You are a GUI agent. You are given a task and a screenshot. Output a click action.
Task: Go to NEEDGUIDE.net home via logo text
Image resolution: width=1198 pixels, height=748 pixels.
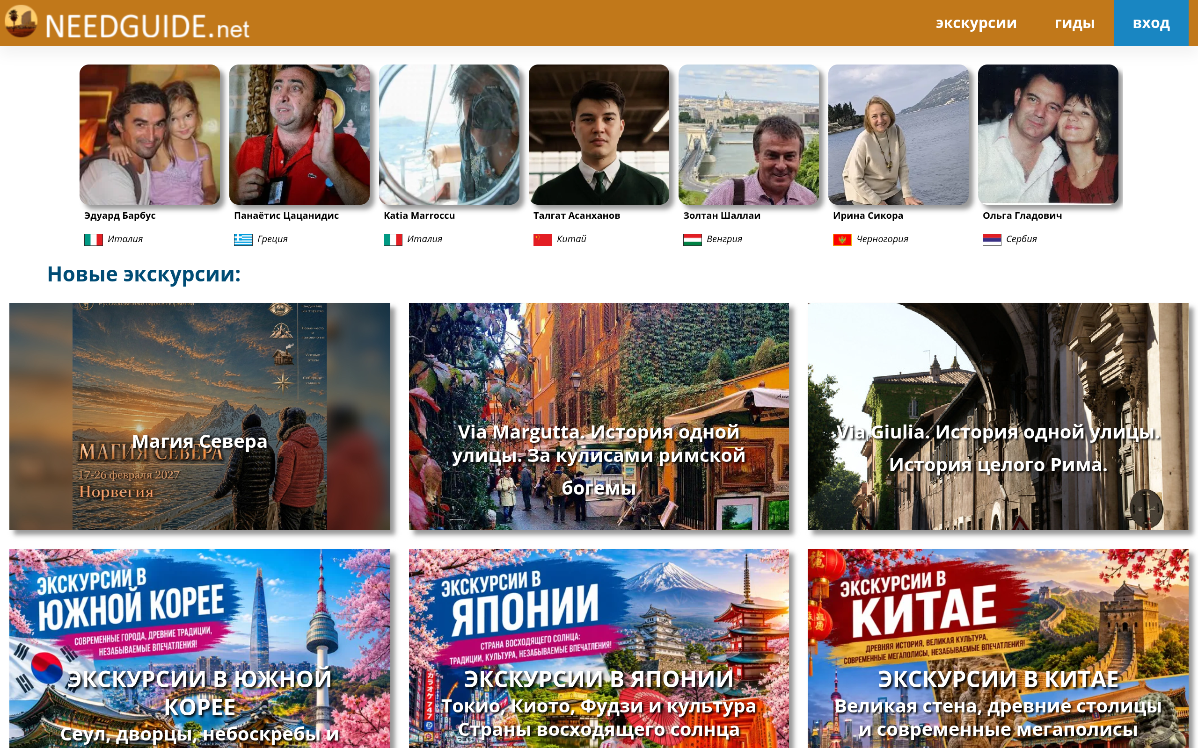click(147, 26)
